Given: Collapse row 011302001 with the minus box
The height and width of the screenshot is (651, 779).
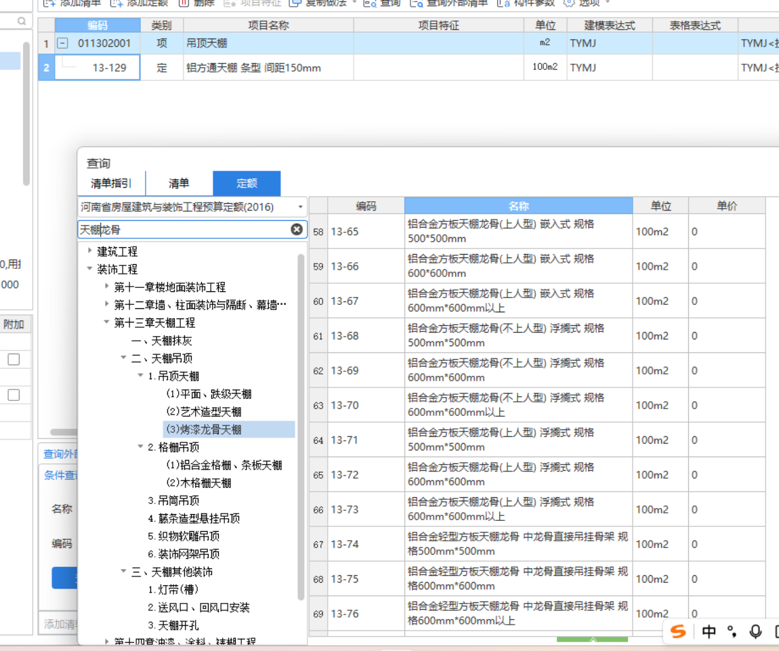Looking at the screenshot, I should [x=62, y=43].
